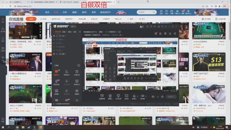Open the PK tool with new badge

point(67,100)
